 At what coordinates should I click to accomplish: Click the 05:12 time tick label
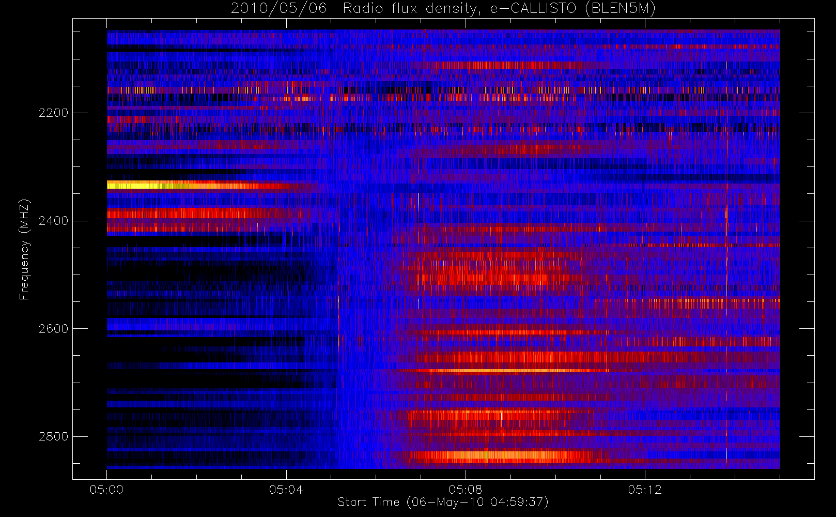645,490
